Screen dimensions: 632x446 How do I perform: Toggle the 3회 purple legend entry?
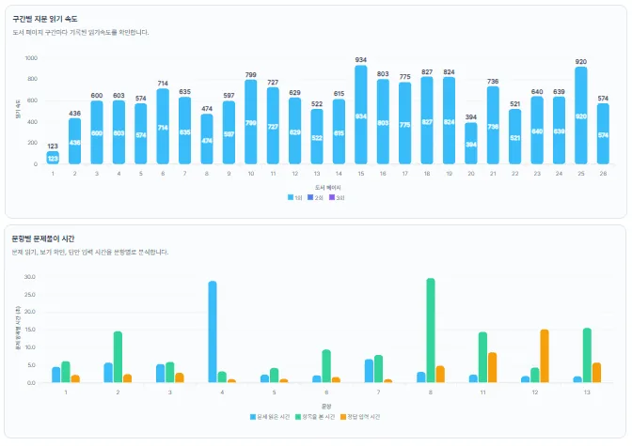337,197
